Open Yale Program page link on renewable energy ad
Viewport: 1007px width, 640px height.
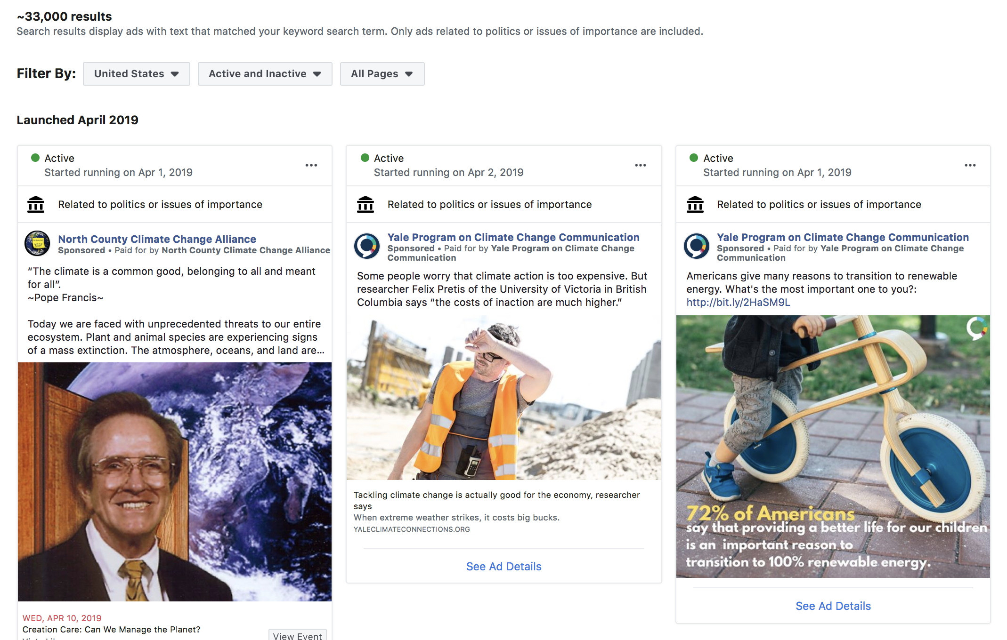point(843,237)
